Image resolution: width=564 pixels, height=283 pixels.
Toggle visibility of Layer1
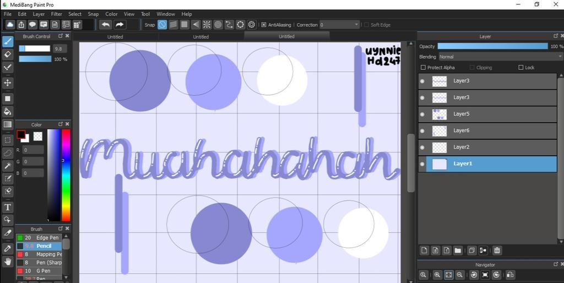tap(422, 164)
